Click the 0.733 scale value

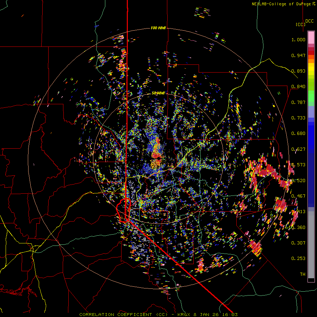298,118
